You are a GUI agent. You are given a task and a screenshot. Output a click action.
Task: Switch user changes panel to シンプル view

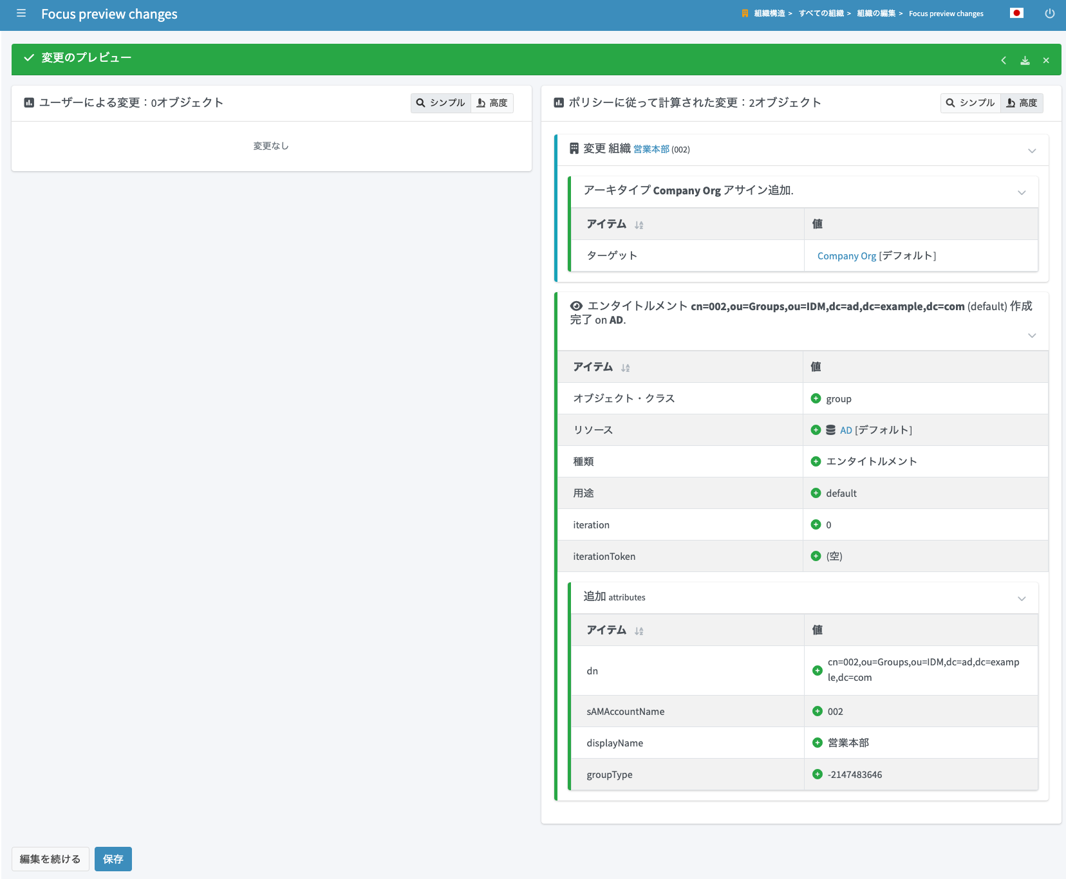(x=441, y=103)
